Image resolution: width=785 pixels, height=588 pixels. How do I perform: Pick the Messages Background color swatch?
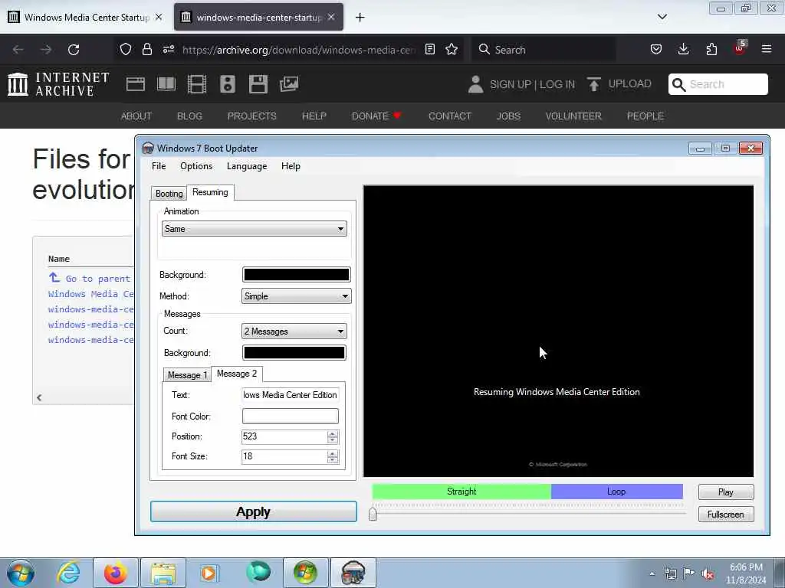click(x=294, y=352)
